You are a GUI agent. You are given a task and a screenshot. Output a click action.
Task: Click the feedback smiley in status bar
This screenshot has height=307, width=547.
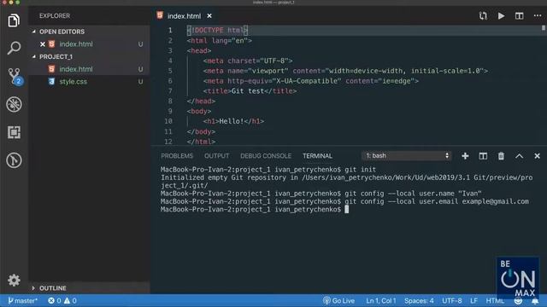coord(519,301)
